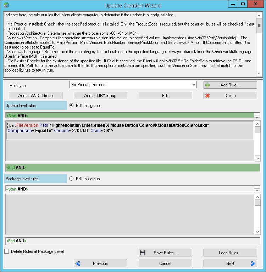Check Delete Rules at Package Level
Screen dimensions: 266x272
click(x=7, y=251)
